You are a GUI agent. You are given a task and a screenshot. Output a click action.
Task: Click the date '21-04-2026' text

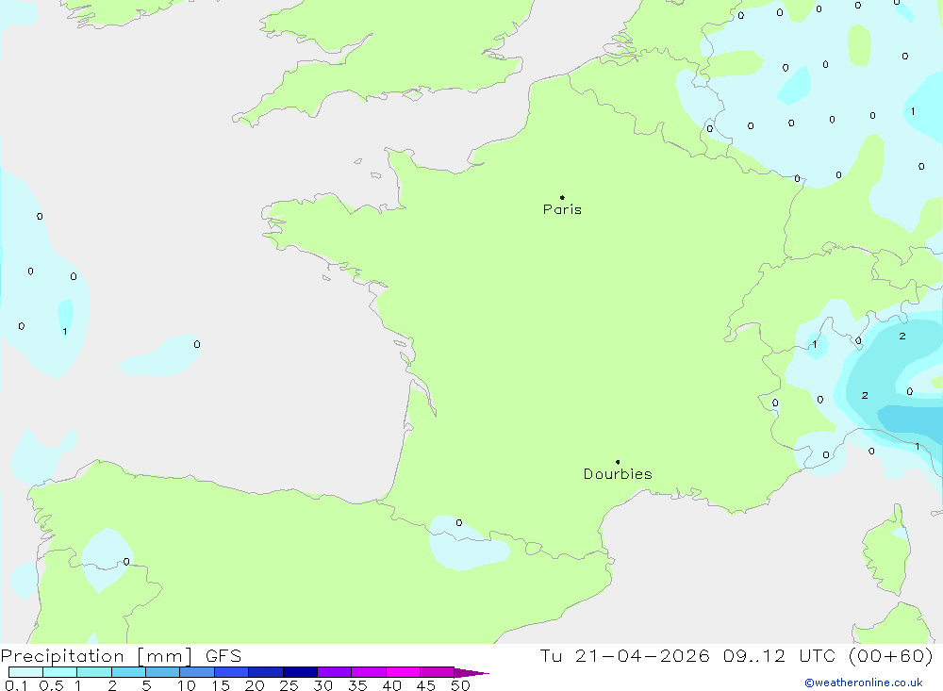point(641,656)
